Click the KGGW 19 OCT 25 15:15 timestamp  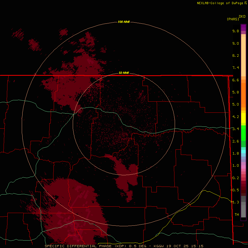coord(178,246)
